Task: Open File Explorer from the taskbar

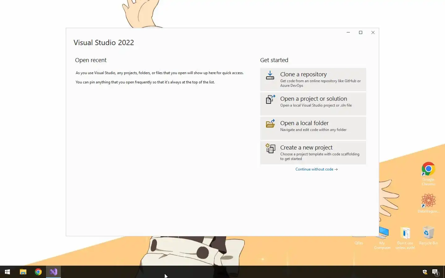Action: [23, 272]
